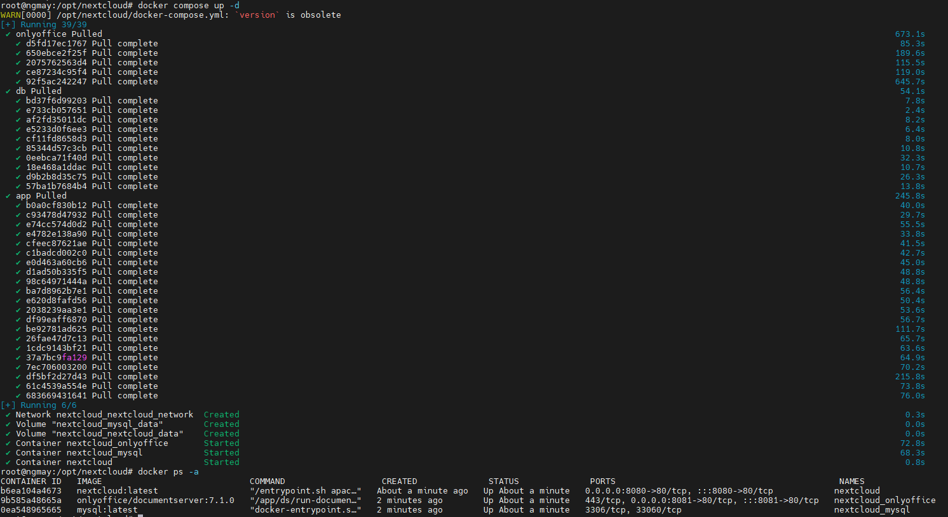Click the 72.8s timing value
The image size is (948, 517).
[912, 443]
